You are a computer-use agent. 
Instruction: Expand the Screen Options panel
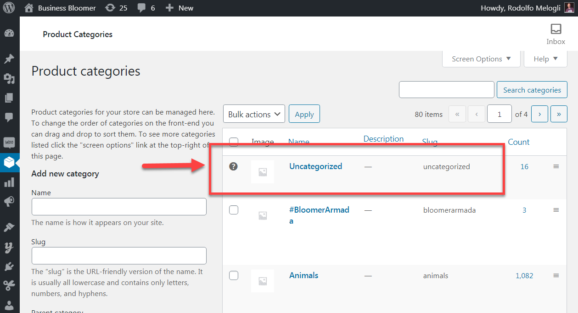(481, 59)
